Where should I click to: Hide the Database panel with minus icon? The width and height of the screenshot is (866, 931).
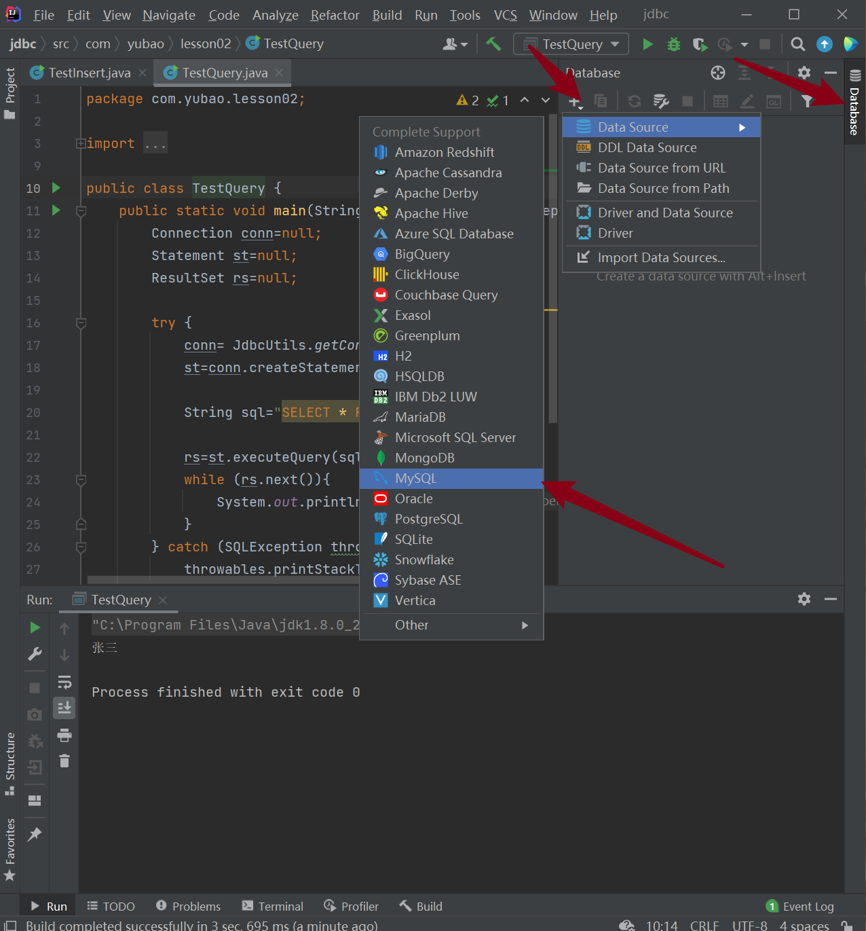click(x=831, y=73)
